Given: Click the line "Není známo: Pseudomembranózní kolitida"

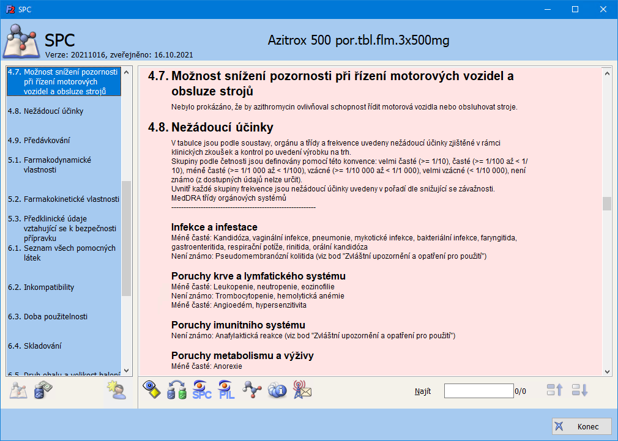Looking at the screenshot, I should click(329, 256).
